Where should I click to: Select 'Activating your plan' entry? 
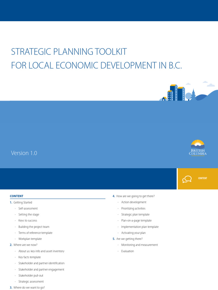[133, 233]
